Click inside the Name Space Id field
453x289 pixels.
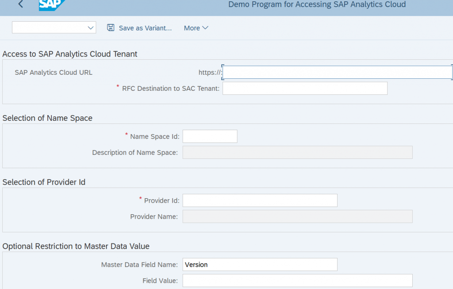[x=210, y=136]
